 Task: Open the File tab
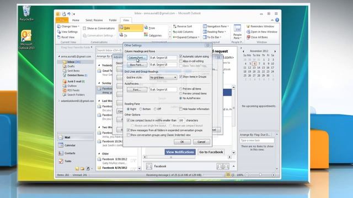[62, 20]
